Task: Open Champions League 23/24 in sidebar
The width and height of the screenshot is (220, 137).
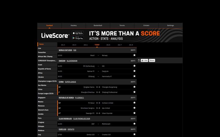Action: [x=47, y=81]
